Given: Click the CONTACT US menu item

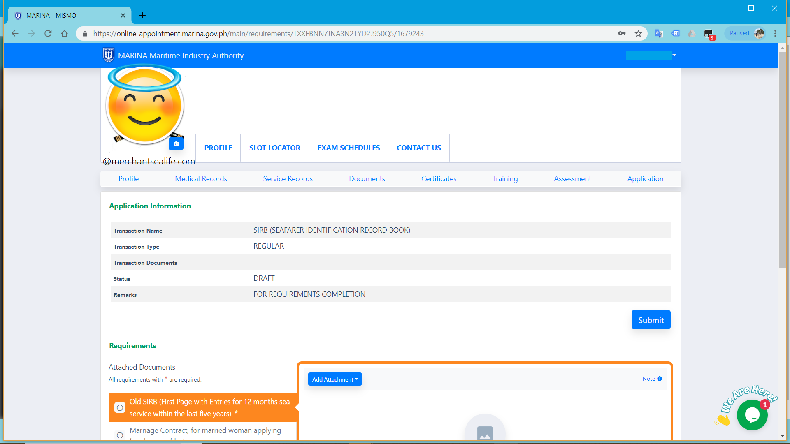Looking at the screenshot, I should (419, 148).
